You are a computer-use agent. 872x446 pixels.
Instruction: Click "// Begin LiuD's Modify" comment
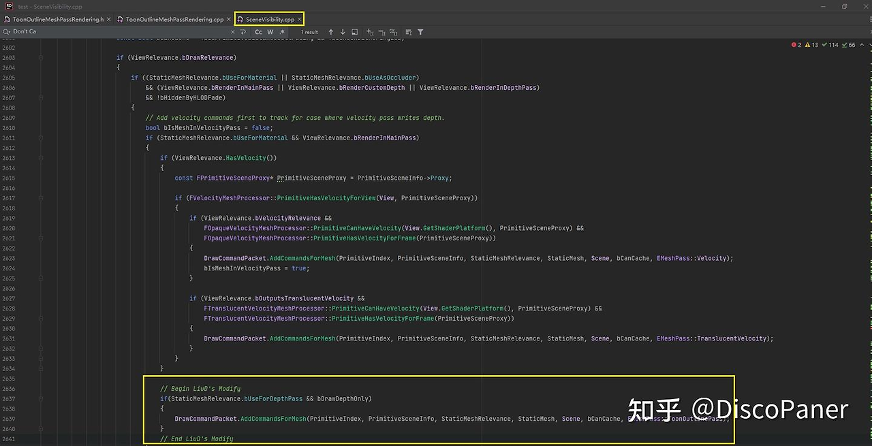(200, 389)
